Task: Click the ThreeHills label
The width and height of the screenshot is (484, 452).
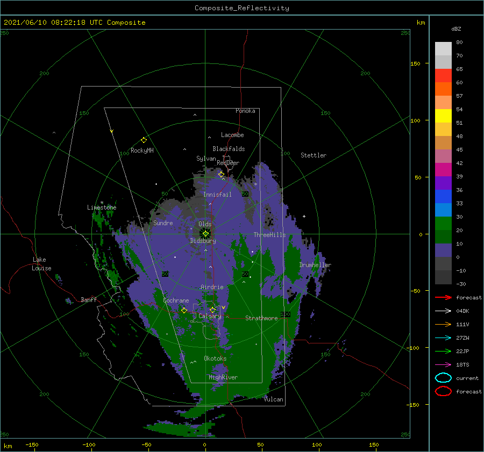Action: click(x=270, y=235)
